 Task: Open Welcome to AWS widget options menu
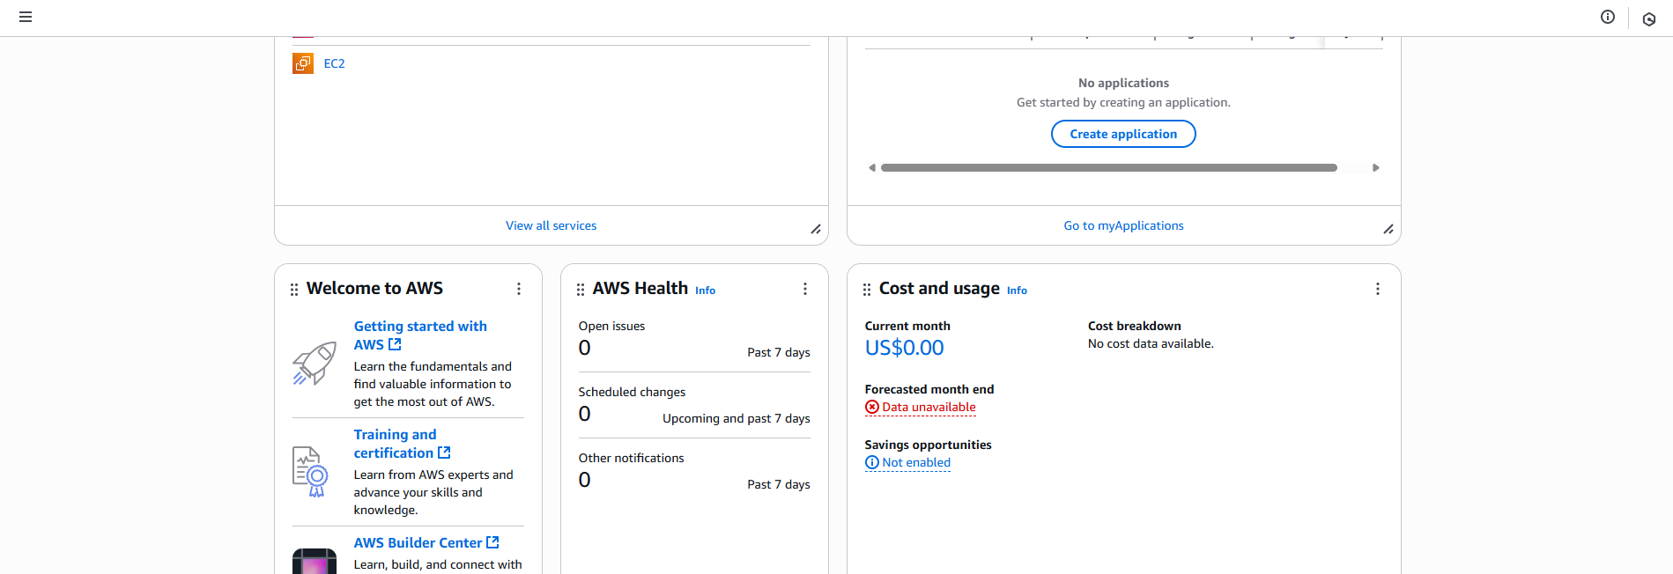(519, 289)
